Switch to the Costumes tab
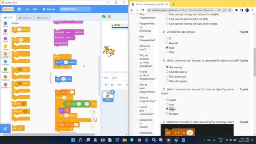 [25, 18]
